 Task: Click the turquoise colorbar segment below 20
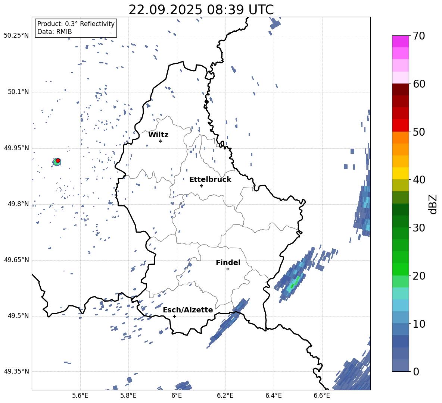point(400,293)
